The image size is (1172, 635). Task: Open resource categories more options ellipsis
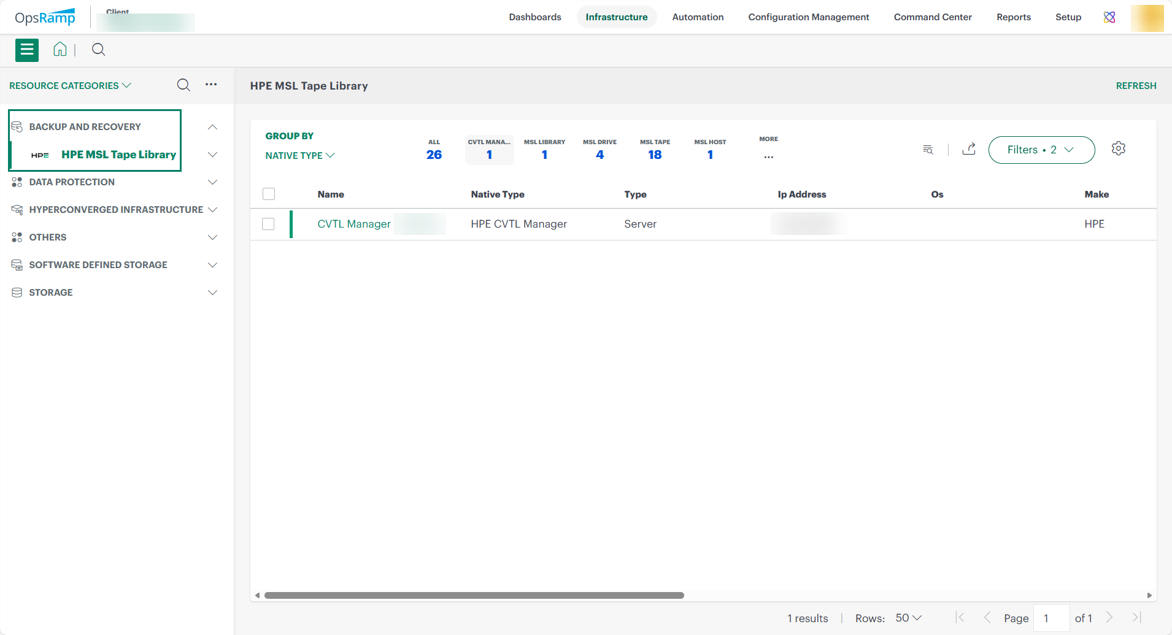211,85
